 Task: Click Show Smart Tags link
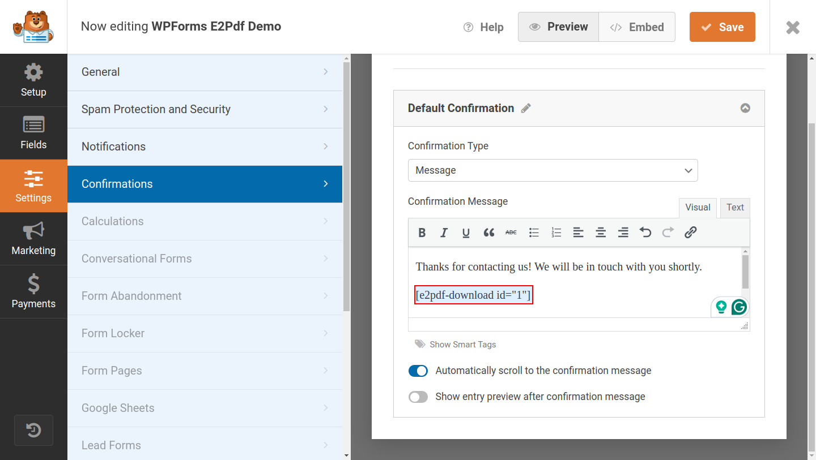(x=462, y=345)
